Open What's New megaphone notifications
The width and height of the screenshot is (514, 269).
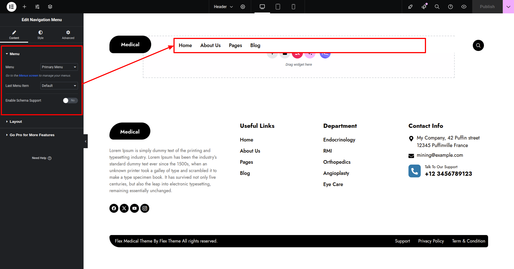click(x=424, y=7)
